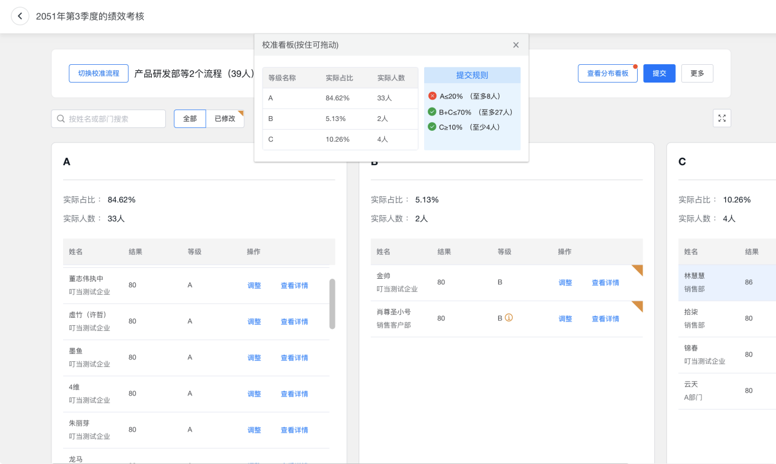Image resolution: width=776 pixels, height=464 pixels.
Task: Click the A list vertical scrollbar
Action: point(332,304)
